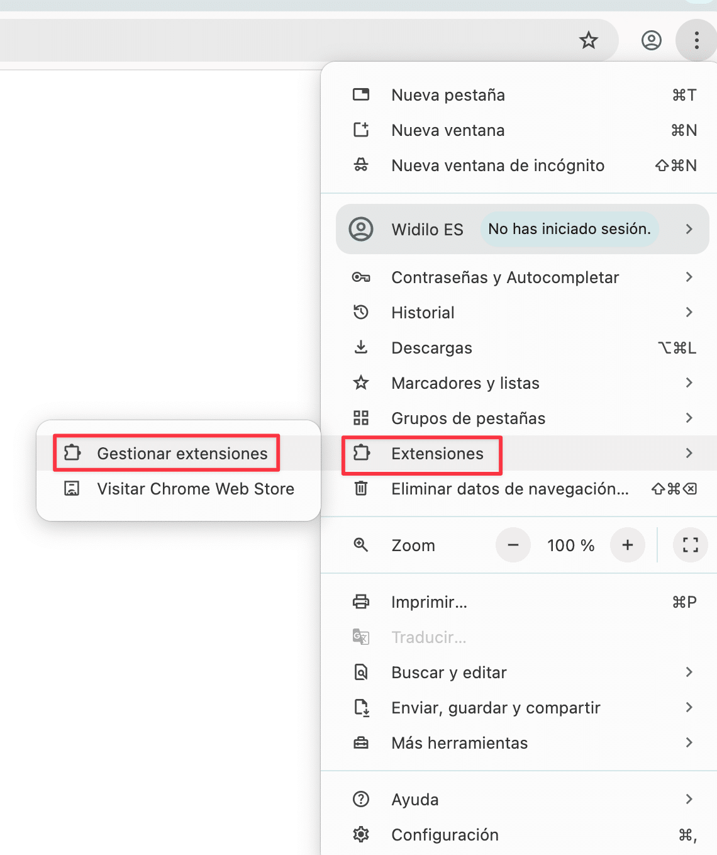Increase zoom with the plus button

point(627,545)
